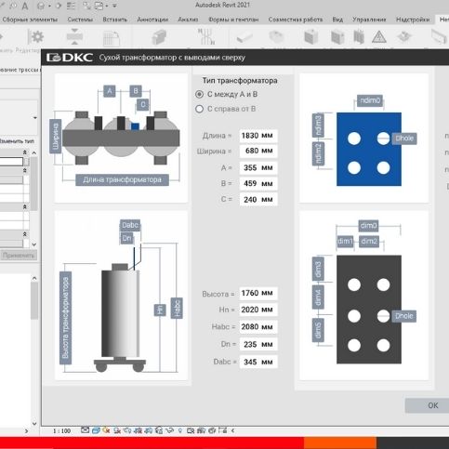Click the flat cable tray ribbon icon

pyautogui.click(x=244, y=37)
